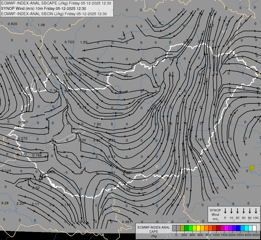Select the dark green swatch in CAPE colorbar

click(x=186, y=228)
